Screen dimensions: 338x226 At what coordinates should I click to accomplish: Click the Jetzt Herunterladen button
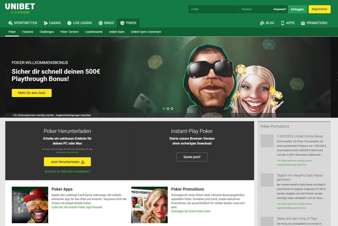pos(67,162)
